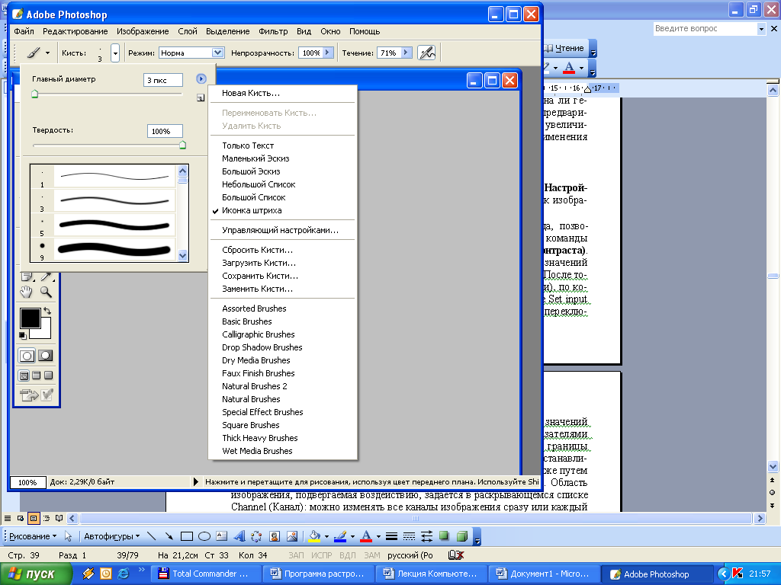Click the brush panel round menu arrow

pyautogui.click(x=201, y=78)
